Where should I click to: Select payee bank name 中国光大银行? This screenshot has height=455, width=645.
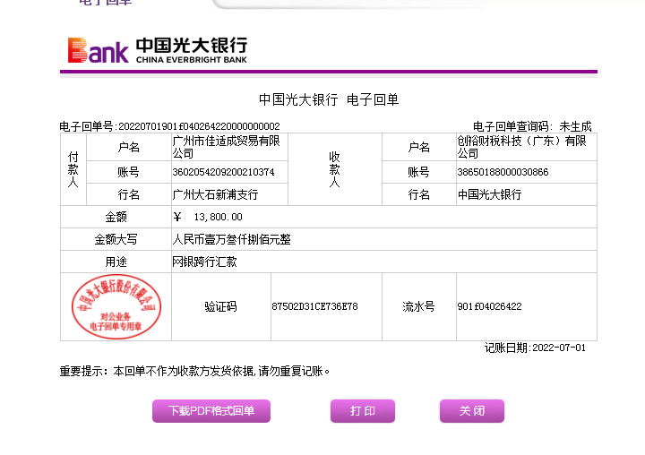pyautogui.click(x=489, y=194)
